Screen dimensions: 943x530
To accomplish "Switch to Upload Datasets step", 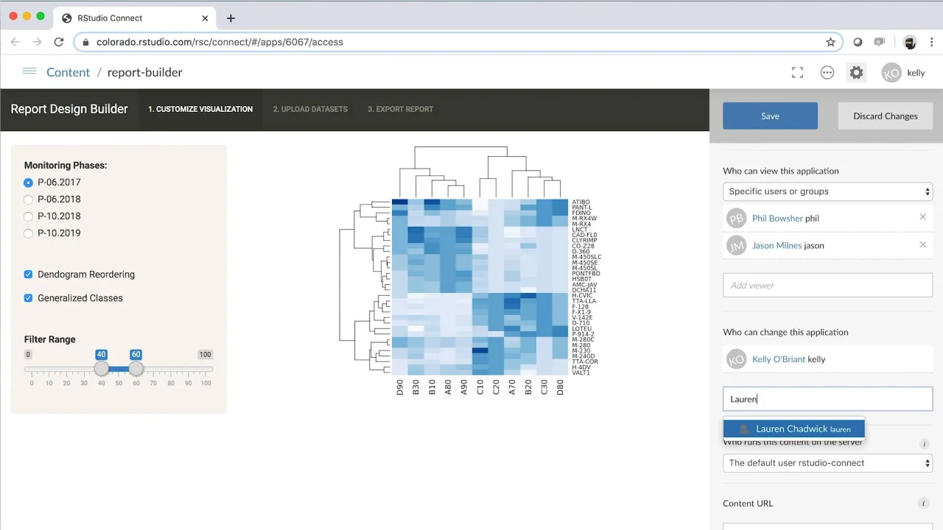I will click(310, 109).
